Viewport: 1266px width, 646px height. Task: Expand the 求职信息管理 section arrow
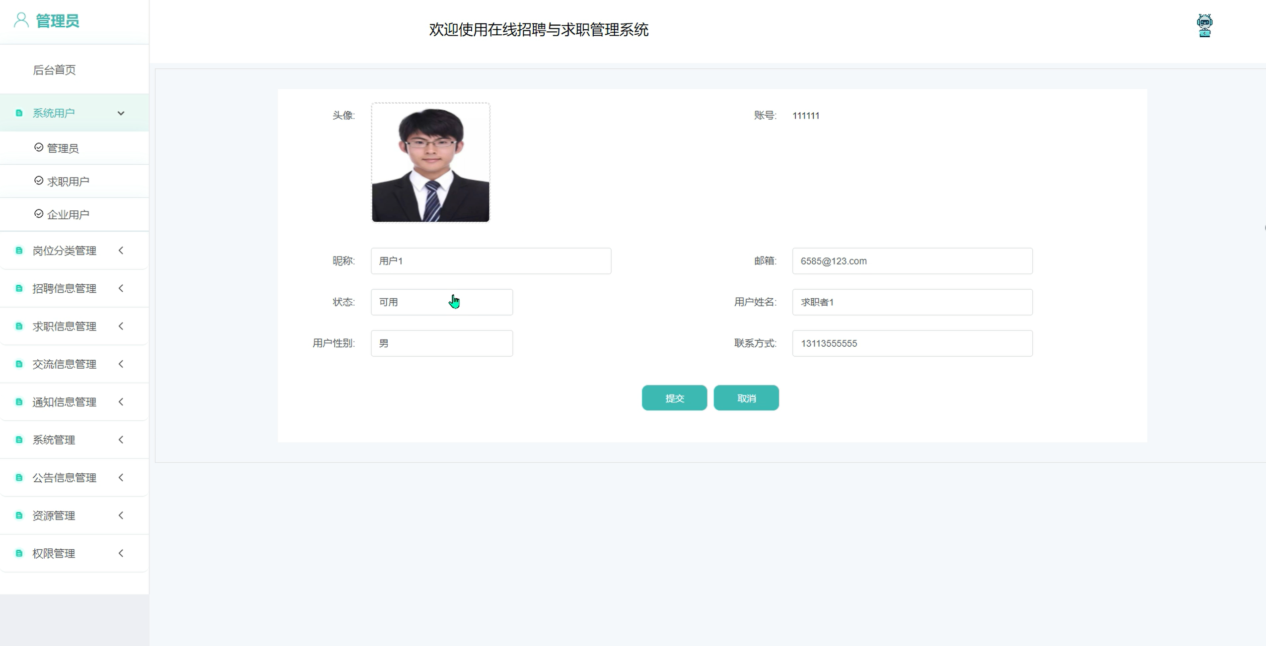pyautogui.click(x=121, y=326)
